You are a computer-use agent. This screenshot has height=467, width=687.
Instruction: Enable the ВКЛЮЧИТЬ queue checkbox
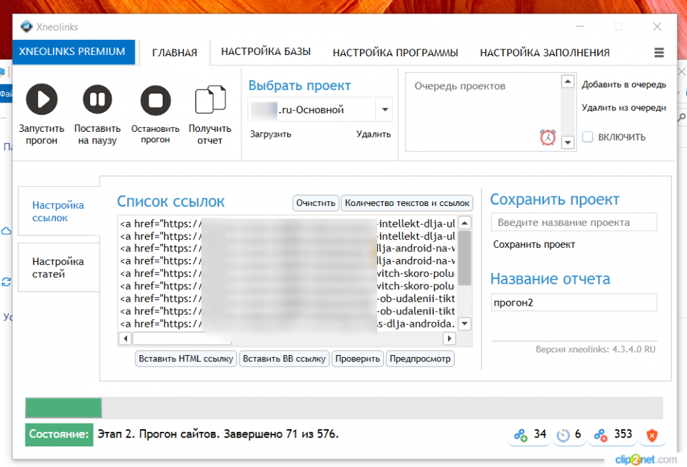[x=587, y=137]
